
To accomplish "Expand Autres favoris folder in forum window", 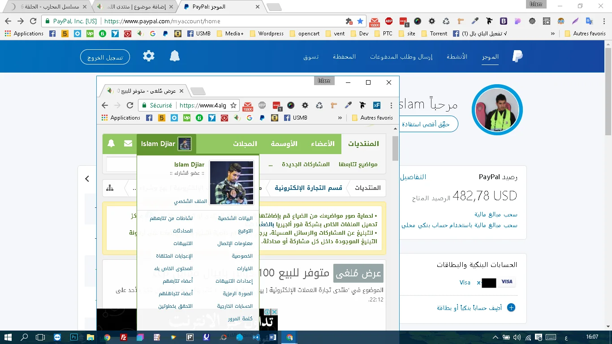I will tap(372, 118).
